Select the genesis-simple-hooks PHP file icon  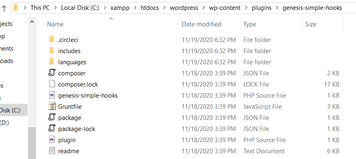pos(52,95)
